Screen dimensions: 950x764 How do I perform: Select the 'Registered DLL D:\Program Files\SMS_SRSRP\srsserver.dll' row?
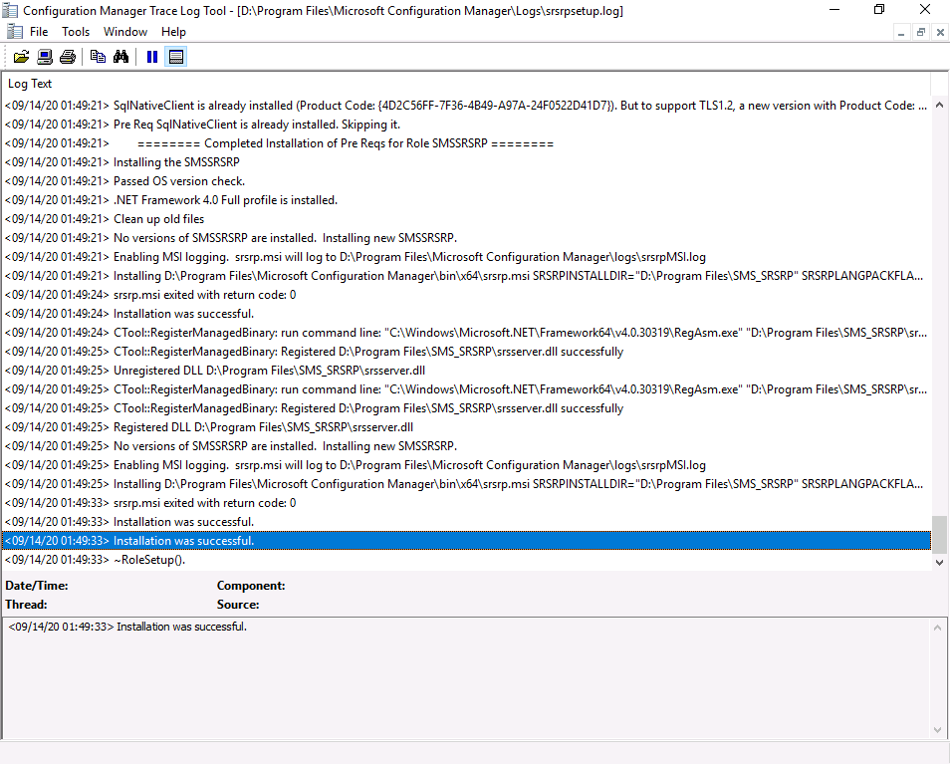pos(466,427)
